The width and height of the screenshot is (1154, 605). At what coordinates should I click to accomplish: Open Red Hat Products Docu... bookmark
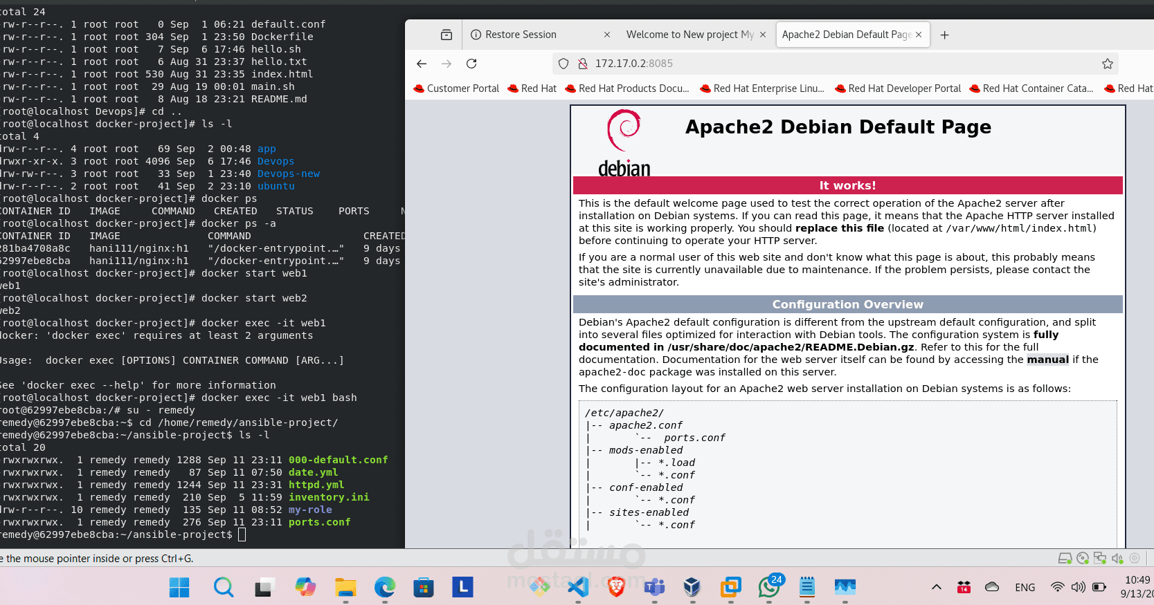click(627, 89)
